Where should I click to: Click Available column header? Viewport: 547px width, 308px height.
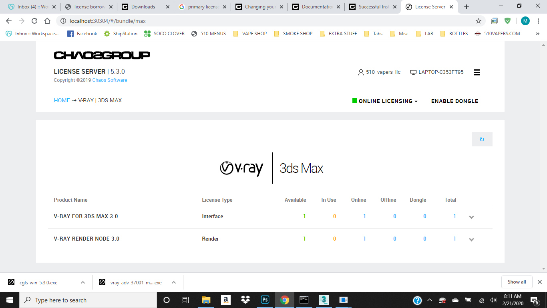(295, 200)
